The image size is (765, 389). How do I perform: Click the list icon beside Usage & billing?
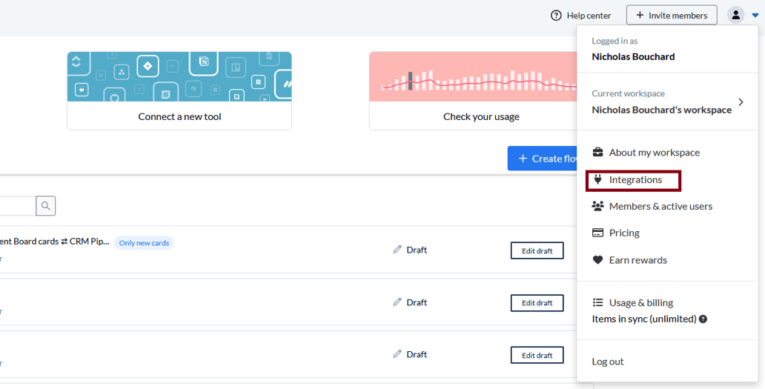coord(598,302)
